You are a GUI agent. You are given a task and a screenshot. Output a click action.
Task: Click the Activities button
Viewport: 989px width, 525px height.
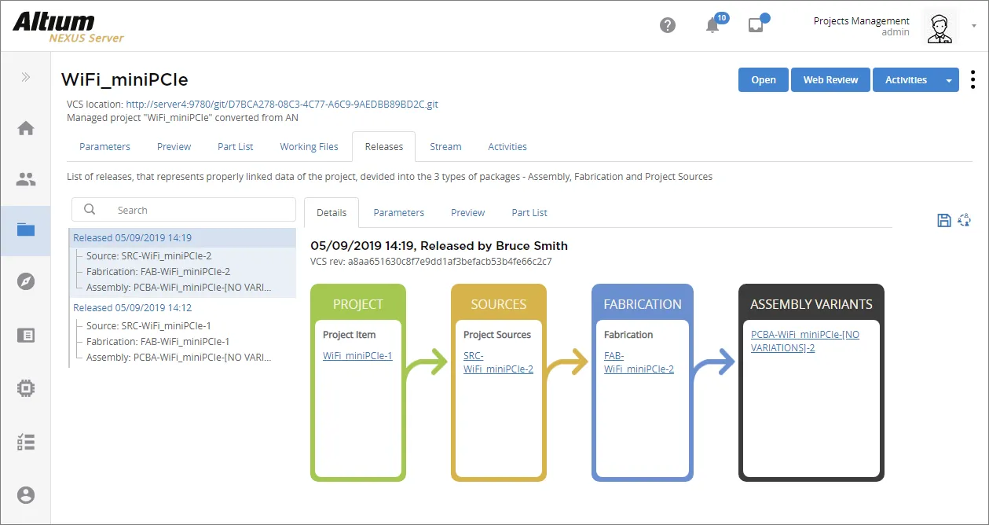[906, 80]
